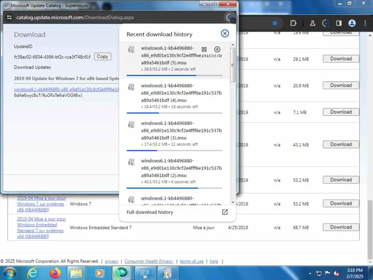The height and width of the screenshot is (280, 373).
Task: Open site information icon in the address bar
Action: coord(9,17)
